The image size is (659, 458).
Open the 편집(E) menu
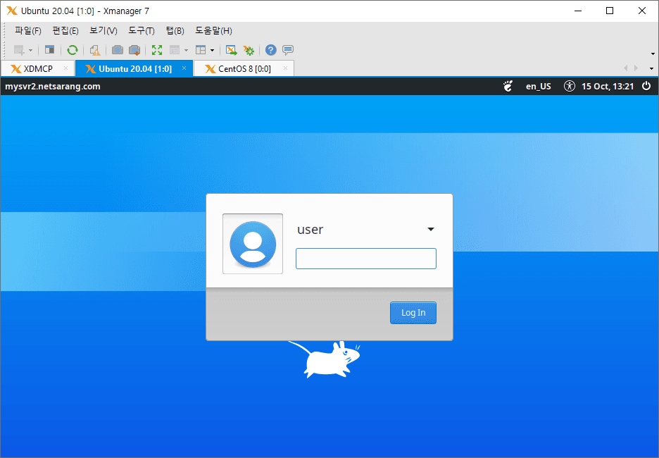pos(65,31)
